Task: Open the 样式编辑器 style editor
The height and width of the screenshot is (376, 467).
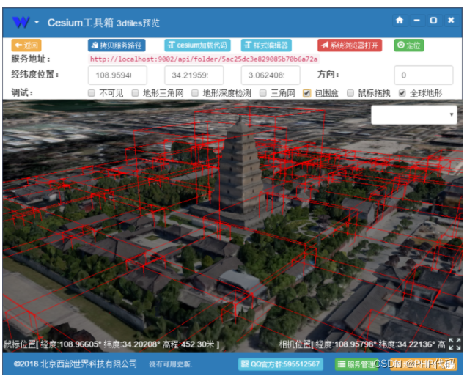Action: tap(266, 45)
